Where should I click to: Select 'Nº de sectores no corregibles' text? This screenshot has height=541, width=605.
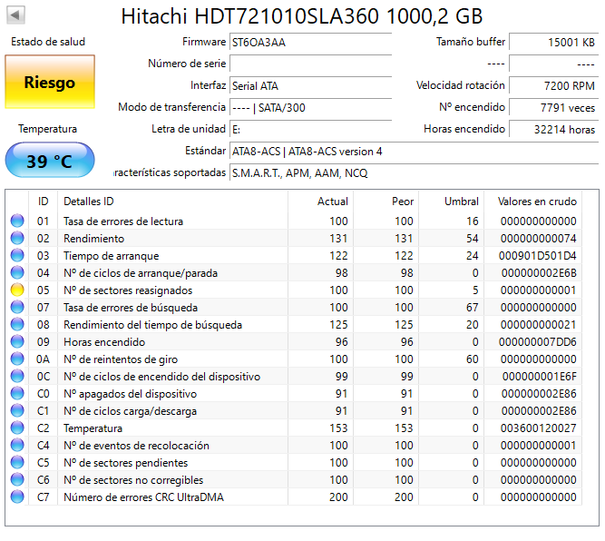(133, 480)
